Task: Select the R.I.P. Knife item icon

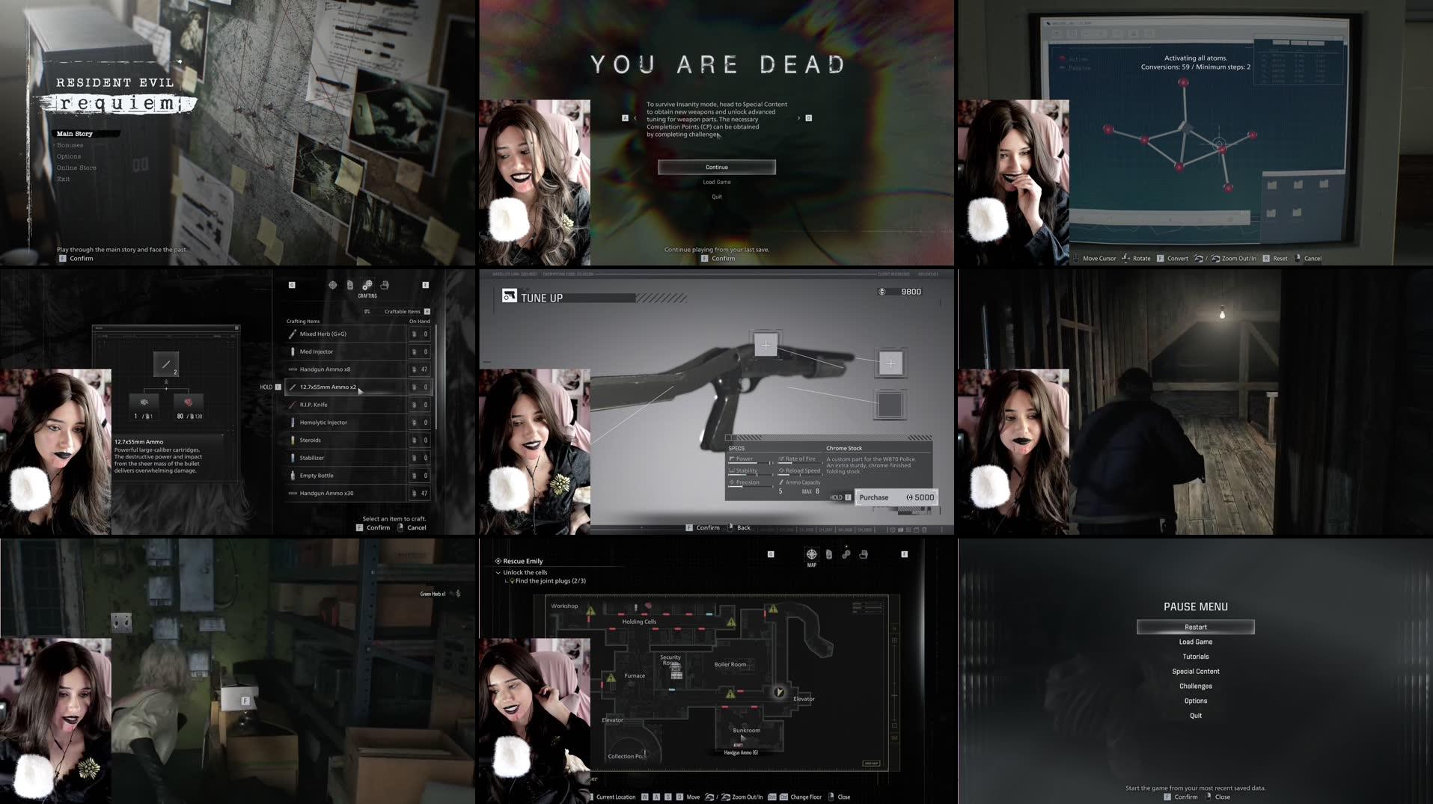Action: (x=293, y=405)
